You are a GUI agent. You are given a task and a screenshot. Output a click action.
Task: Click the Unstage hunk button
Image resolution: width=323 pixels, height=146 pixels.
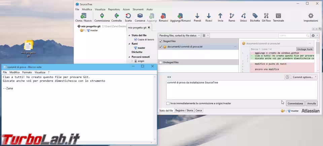pyautogui.click(x=304, y=49)
